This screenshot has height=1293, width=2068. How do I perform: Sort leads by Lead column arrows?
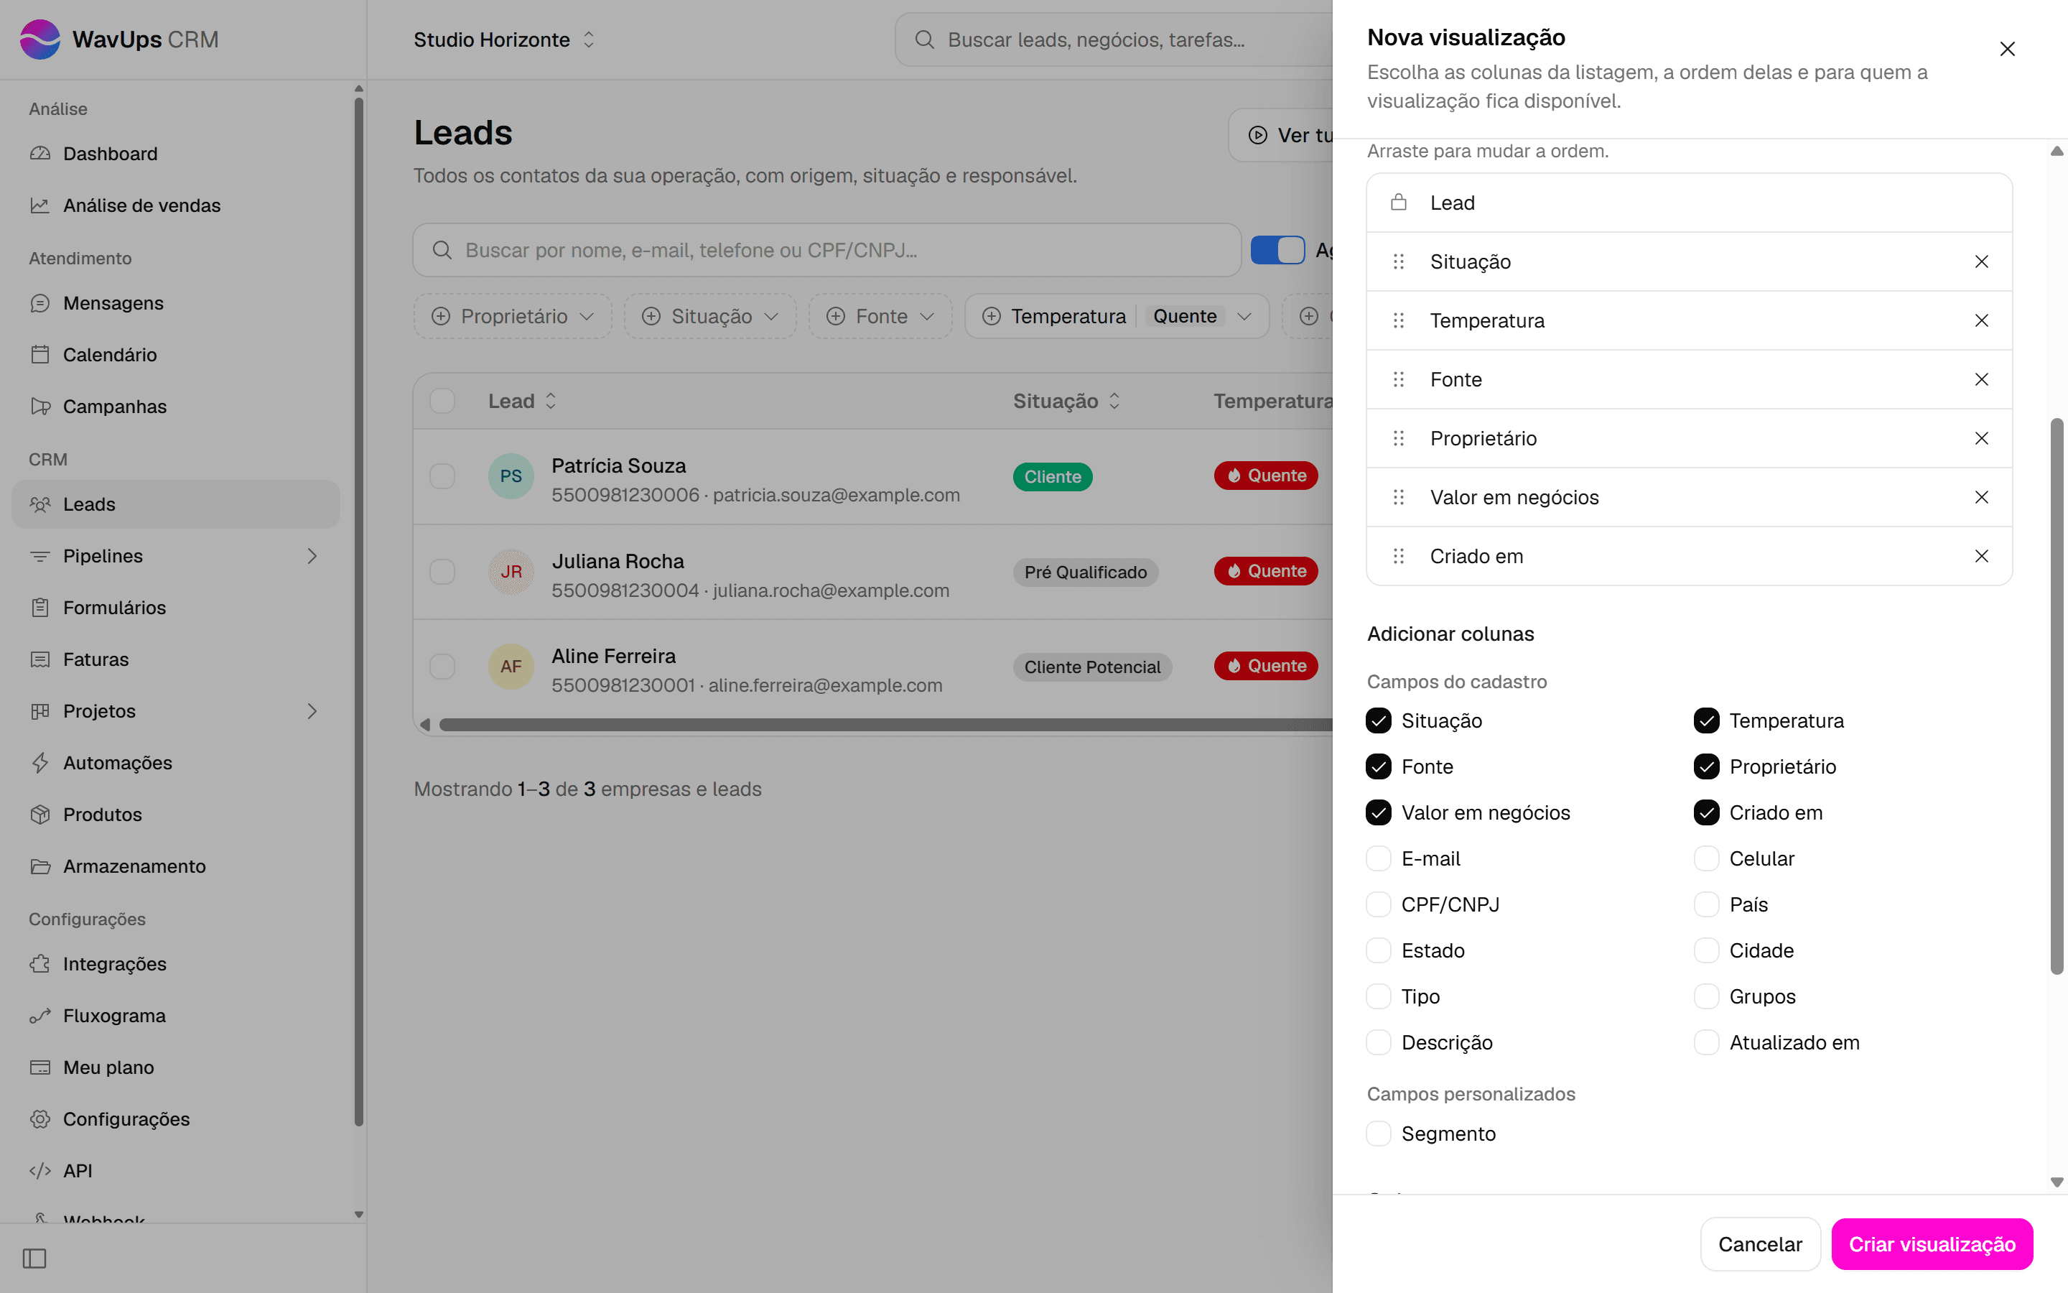(551, 401)
